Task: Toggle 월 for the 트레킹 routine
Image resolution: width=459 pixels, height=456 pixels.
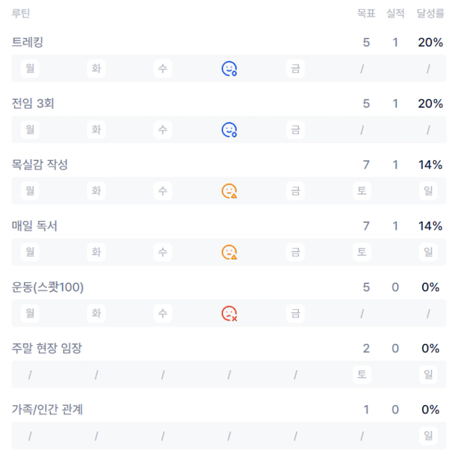Action: [x=30, y=68]
